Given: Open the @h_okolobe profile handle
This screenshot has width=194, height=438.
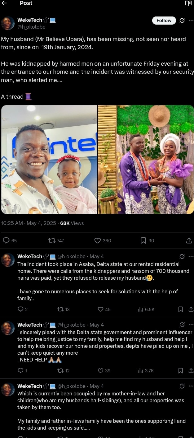Looking at the screenshot, I should pyautogui.click(x=31, y=27).
